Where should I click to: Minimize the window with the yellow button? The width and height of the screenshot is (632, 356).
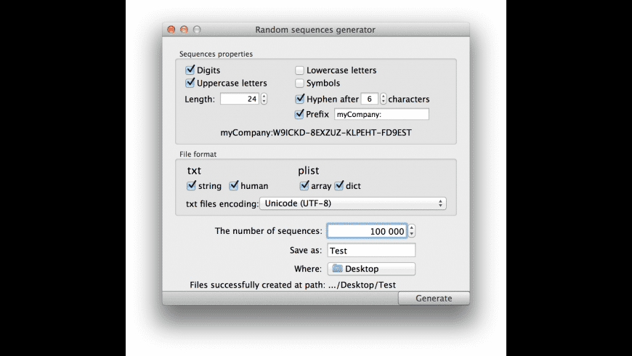185,30
